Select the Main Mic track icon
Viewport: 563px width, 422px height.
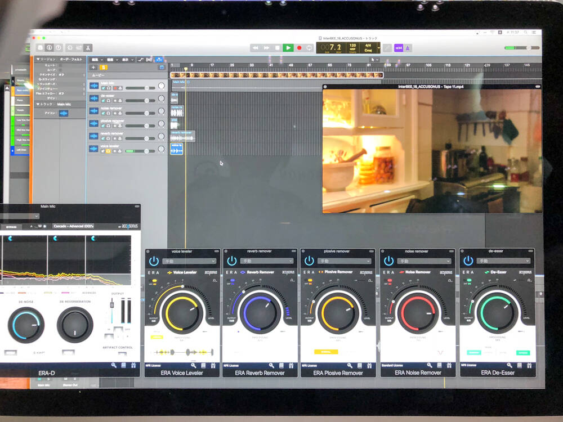(x=94, y=86)
